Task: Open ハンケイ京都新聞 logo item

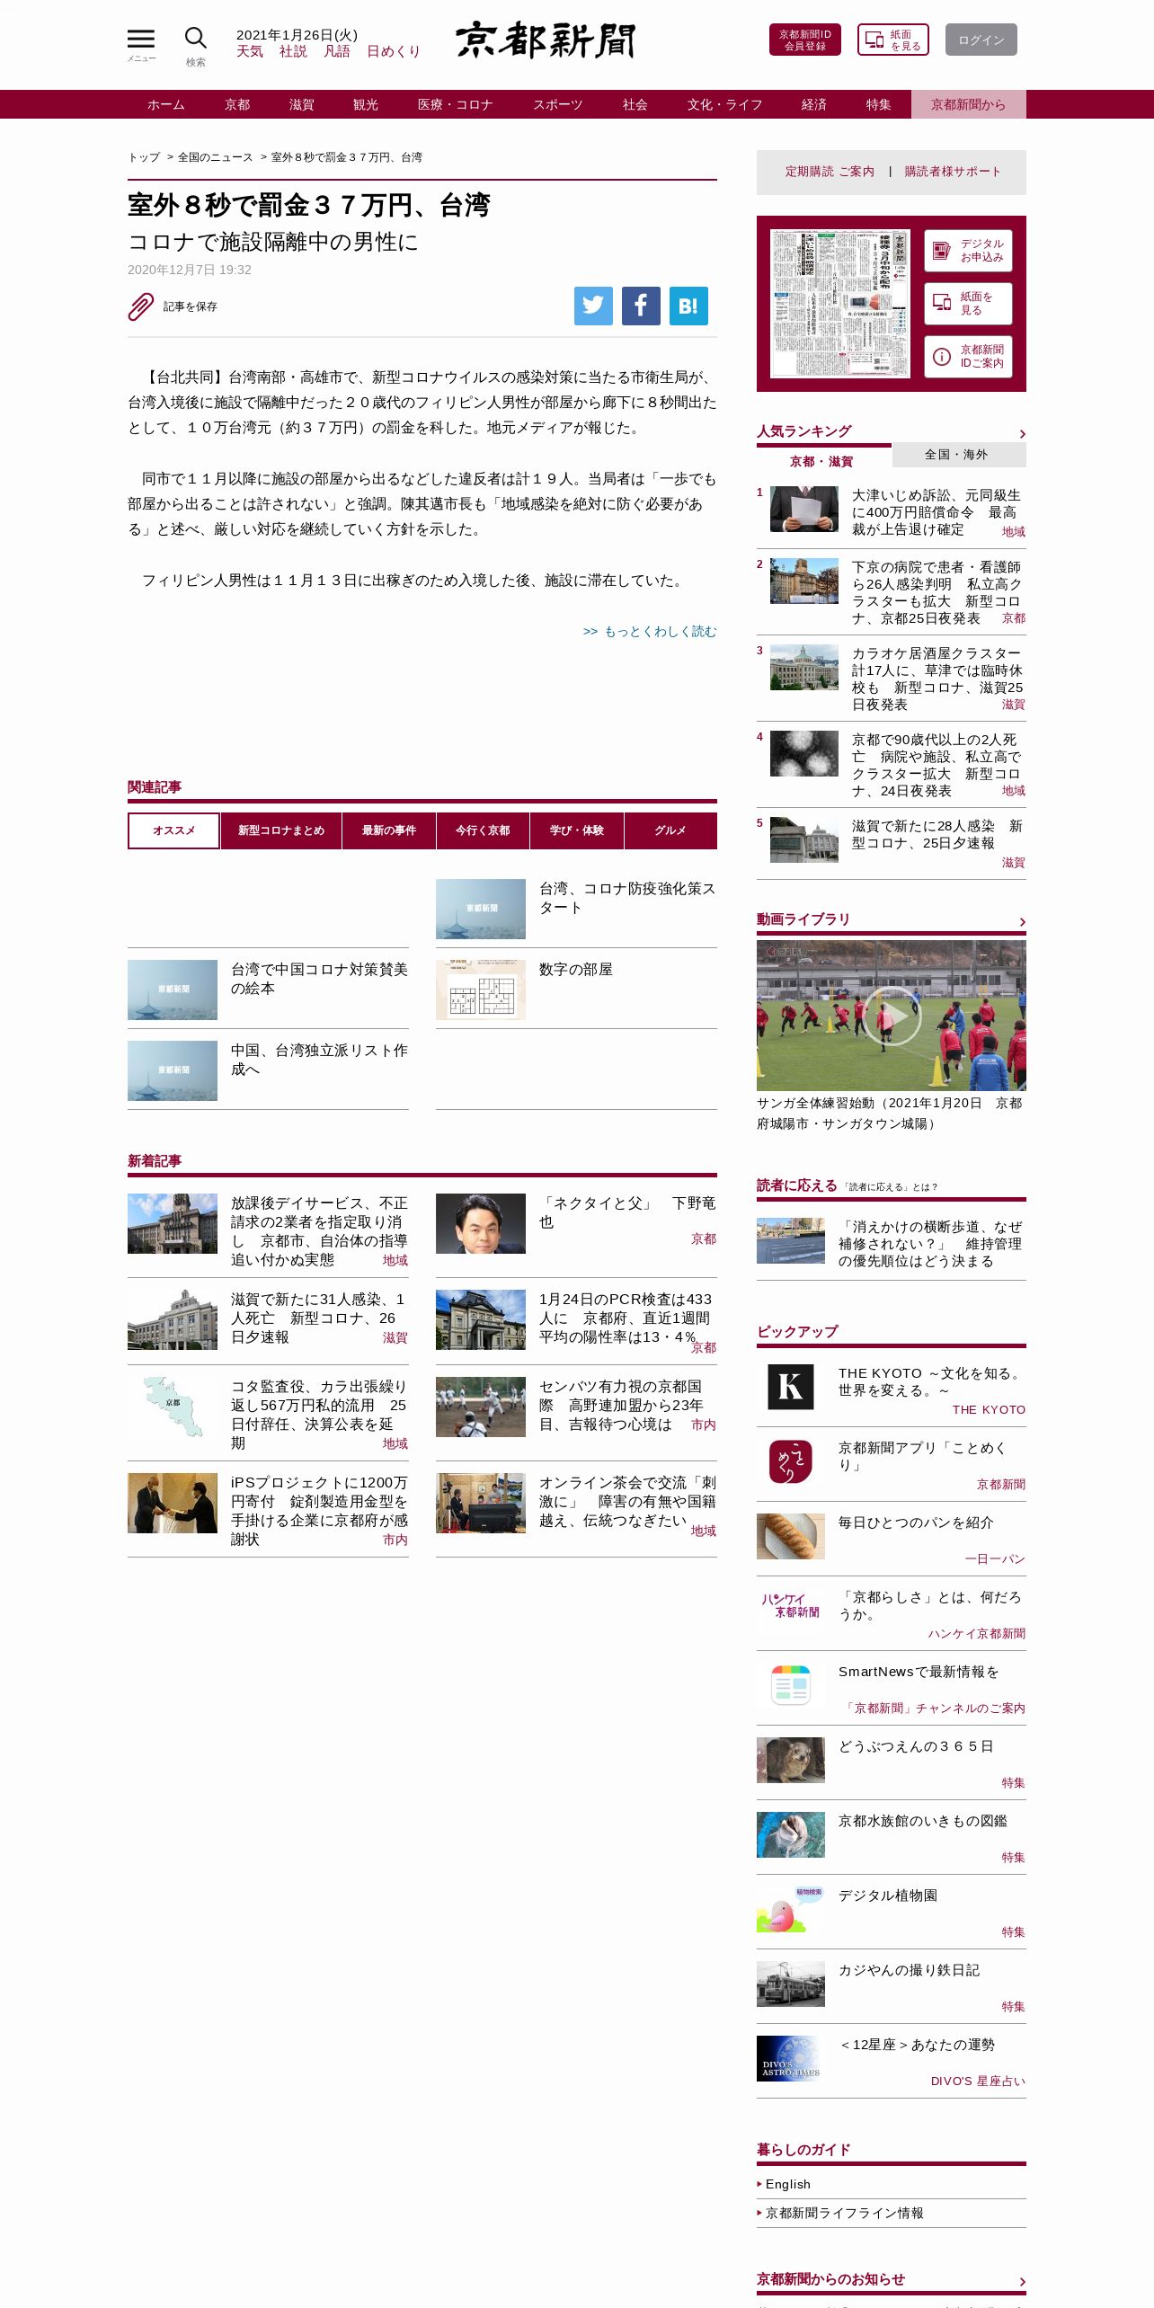Action: tap(791, 1606)
